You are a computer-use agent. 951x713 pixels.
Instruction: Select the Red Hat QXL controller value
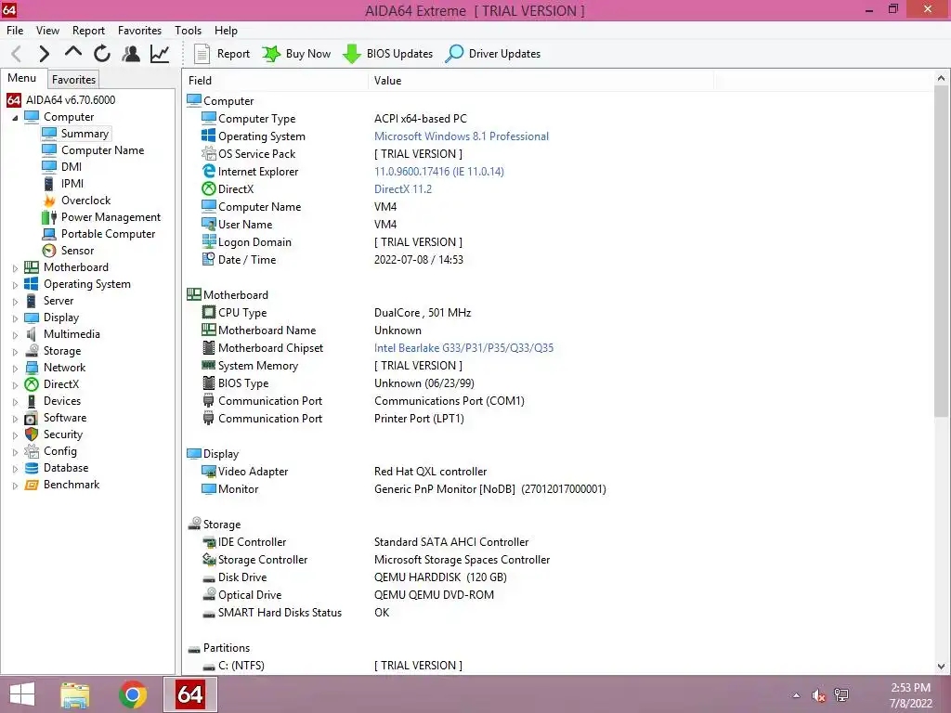(431, 472)
